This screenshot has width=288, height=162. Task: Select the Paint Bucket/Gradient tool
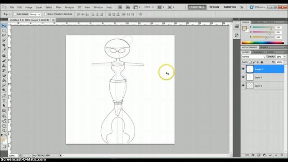[4, 80]
